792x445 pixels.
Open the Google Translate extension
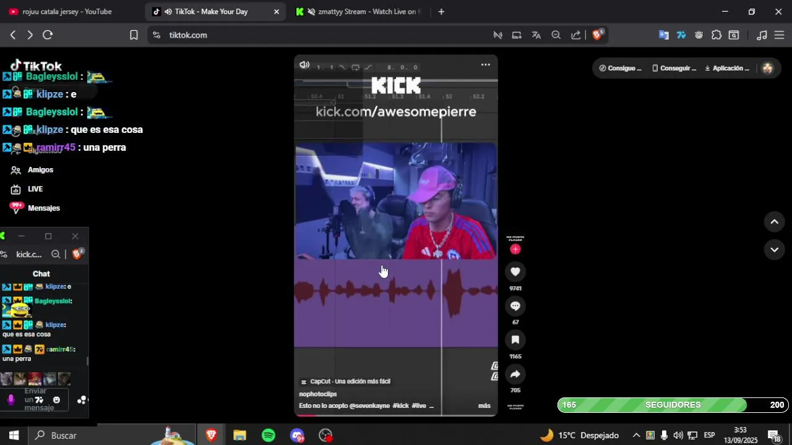pos(664,35)
